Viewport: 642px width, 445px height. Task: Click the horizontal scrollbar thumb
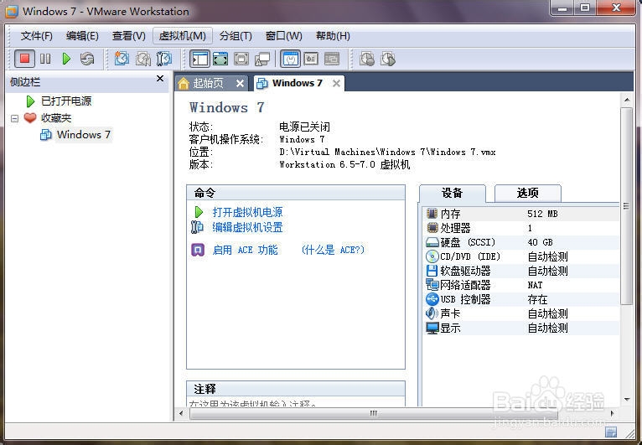(373, 413)
